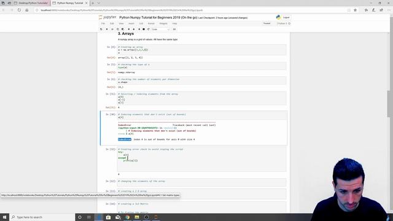Image resolution: width=393 pixels, height=221 pixels.
Task: Open the View menu
Action: coord(122,23)
